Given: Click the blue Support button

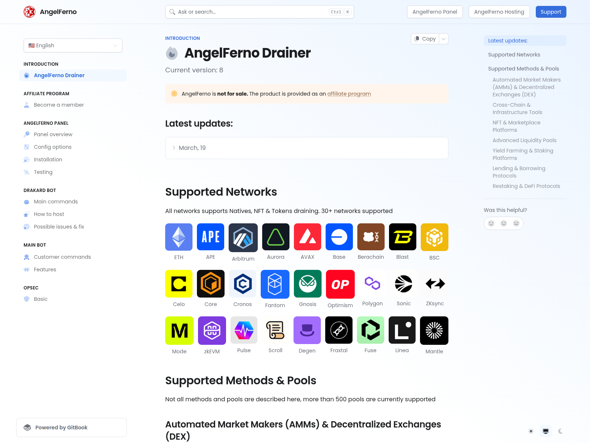Looking at the screenshot, I should point(551,12).
